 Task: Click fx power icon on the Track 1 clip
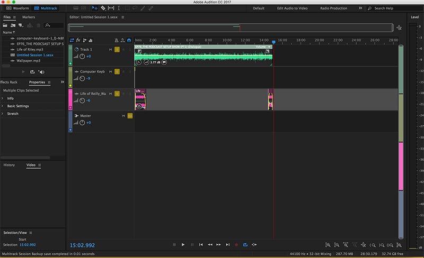point(138,62)
